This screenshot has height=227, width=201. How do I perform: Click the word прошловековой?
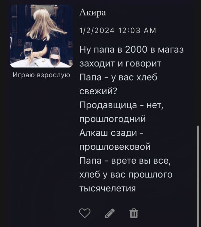(115, 147)
